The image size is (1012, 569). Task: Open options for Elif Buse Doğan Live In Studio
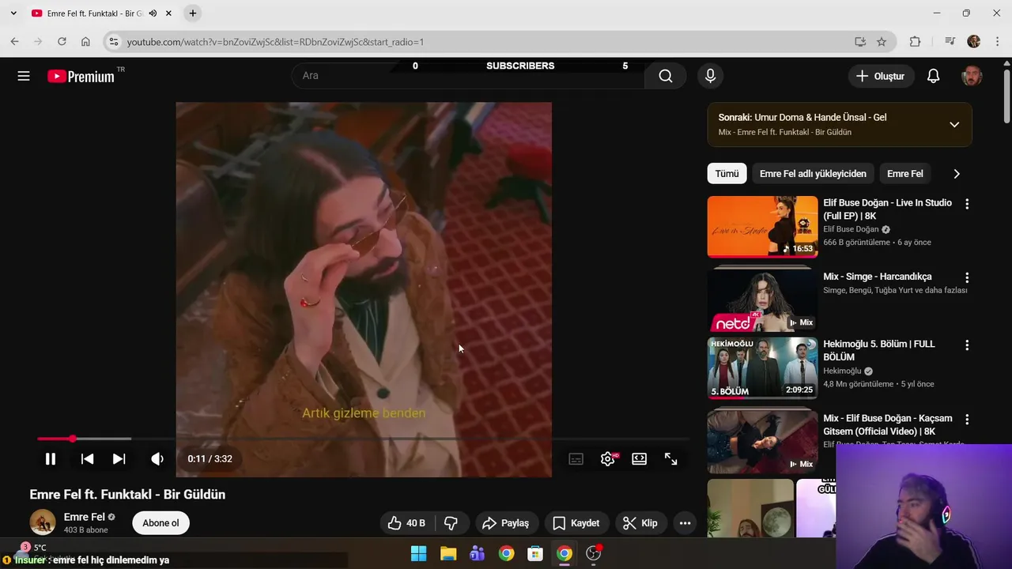[967, 204]
